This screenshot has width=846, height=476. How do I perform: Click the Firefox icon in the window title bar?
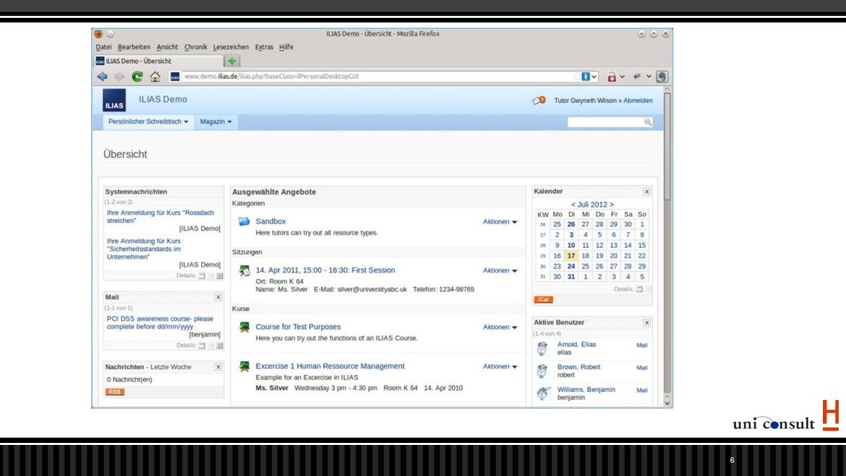point(99,34)
